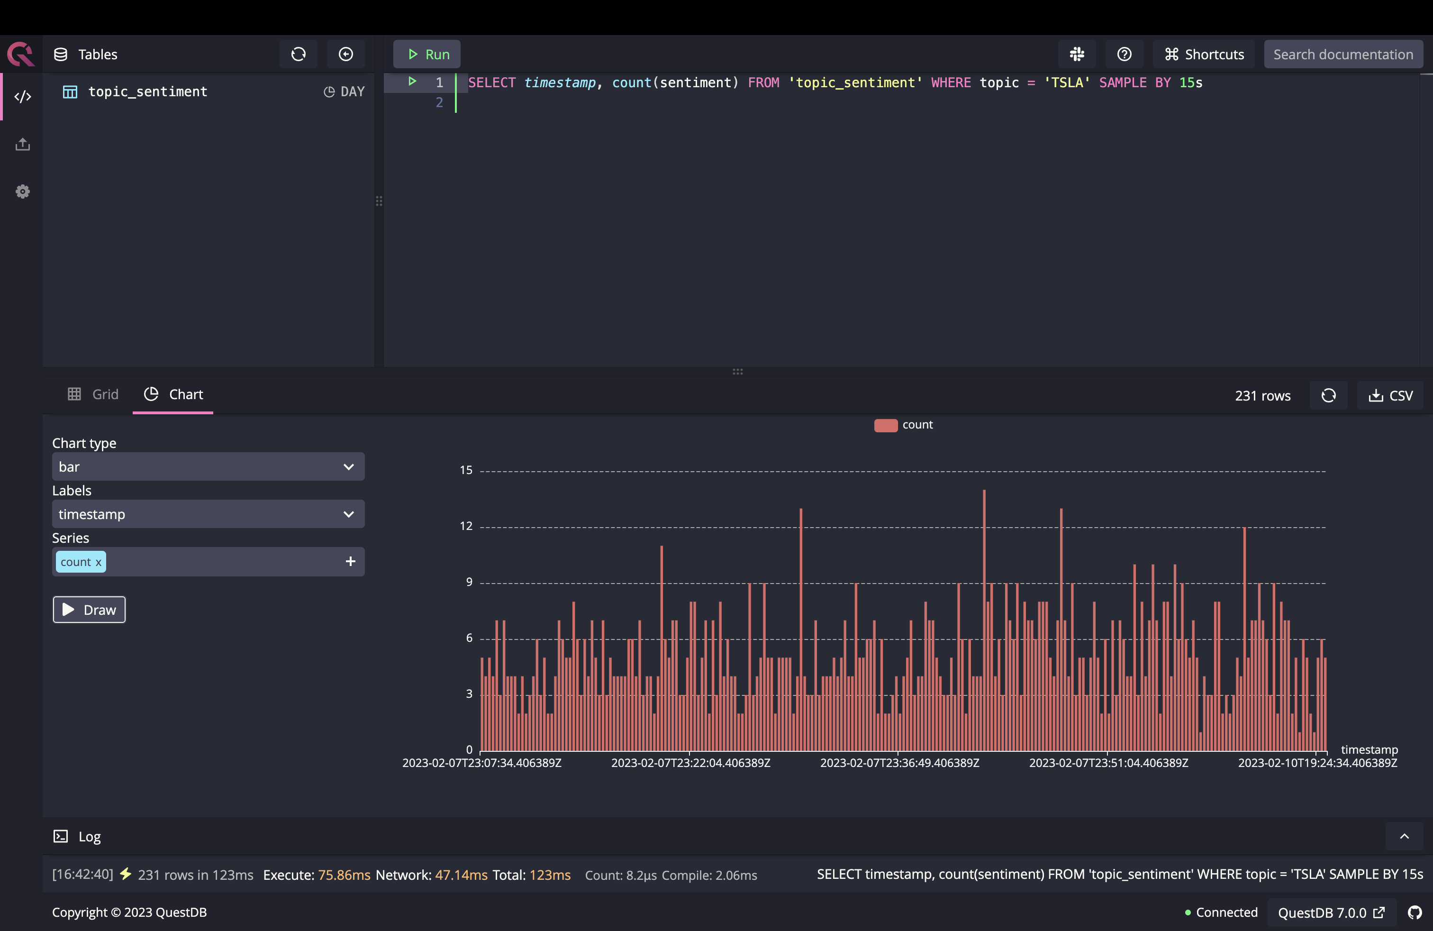
Task: Add a series with plus button
Action: [x=350, y=562]
